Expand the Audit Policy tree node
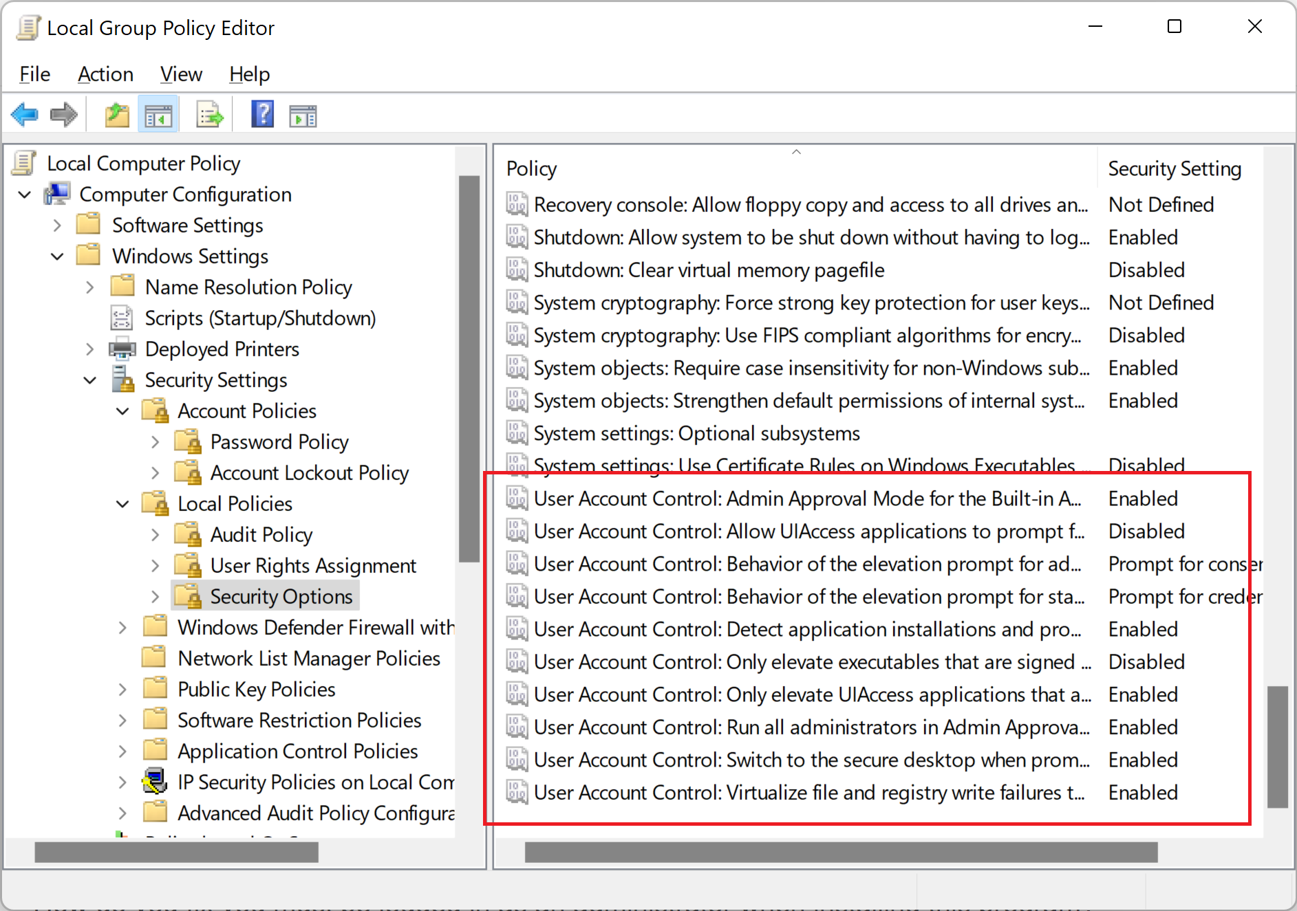 pyautogui.click(x=156, y=534)
